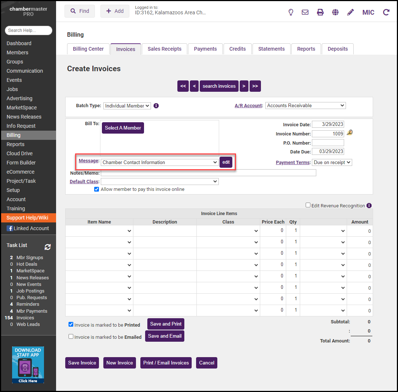Click the printer icon in top bar
The image size is (398, 392).
click(320, 12)
